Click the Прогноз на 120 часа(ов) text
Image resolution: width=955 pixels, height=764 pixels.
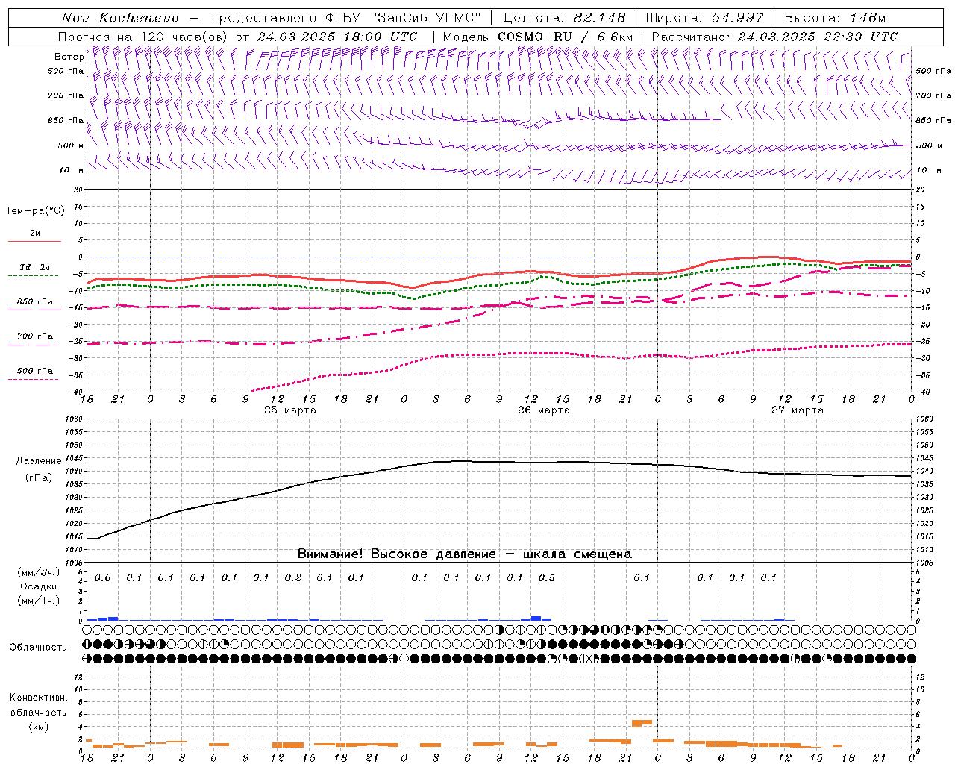tap(144, 37)
